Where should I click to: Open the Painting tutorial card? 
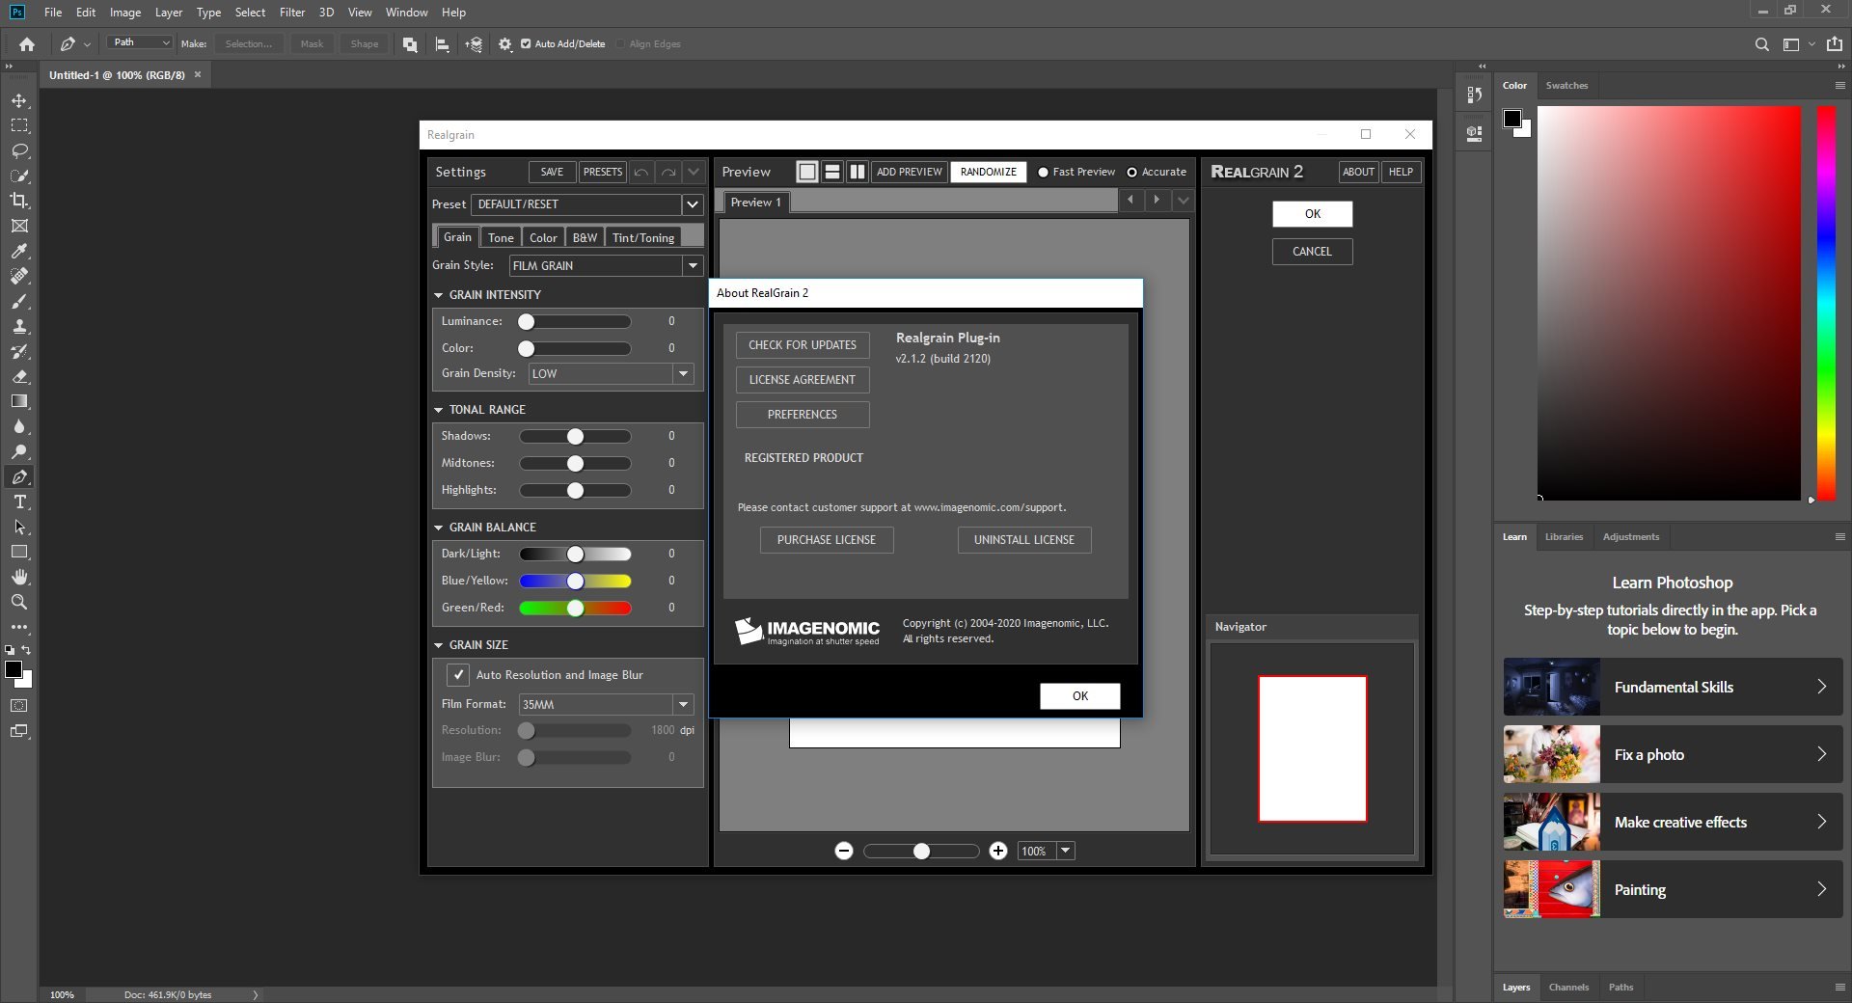tap(1673, 889)
